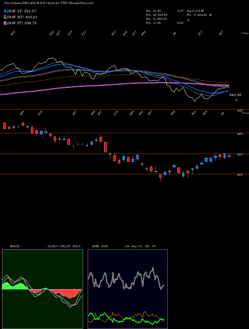Click the ADX '(14 day) 11, +23, -19' text

140,246
